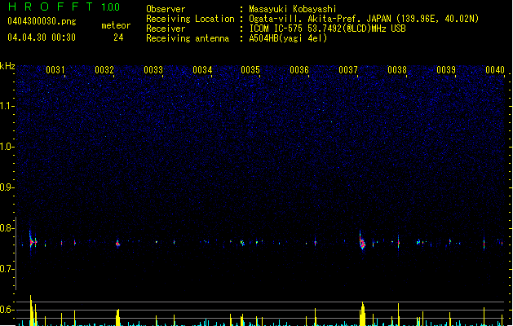Click time marker 0035

(x=250, y=69)
